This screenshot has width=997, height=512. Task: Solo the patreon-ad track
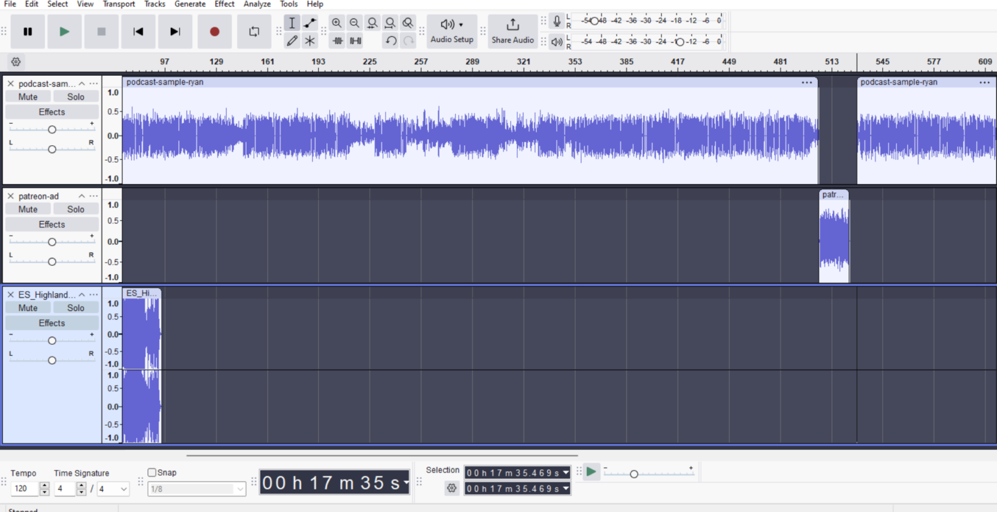pyautogui.click(x=76, y=209)
